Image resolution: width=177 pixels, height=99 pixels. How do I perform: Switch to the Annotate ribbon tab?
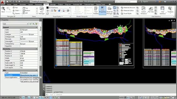[23, 4]
